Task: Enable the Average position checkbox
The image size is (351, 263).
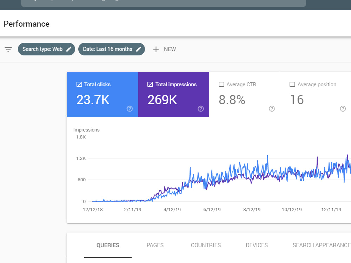Action: pos(292,84)
